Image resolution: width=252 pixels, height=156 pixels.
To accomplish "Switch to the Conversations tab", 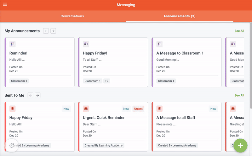I will [72, 16].
